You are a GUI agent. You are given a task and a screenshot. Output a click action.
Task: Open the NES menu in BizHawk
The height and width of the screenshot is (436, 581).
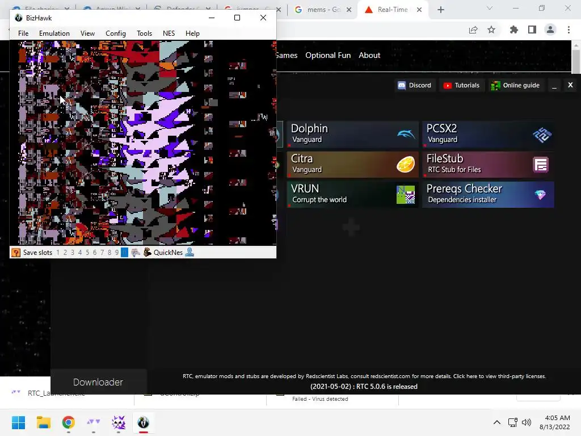(169, 33)
